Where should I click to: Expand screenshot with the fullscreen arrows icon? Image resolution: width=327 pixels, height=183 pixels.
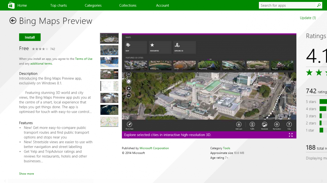pos(291,135)
